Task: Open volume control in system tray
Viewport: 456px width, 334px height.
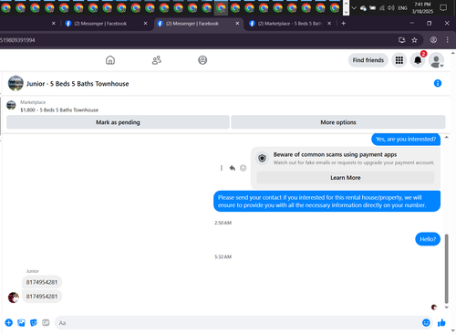Action: [391, 8]
